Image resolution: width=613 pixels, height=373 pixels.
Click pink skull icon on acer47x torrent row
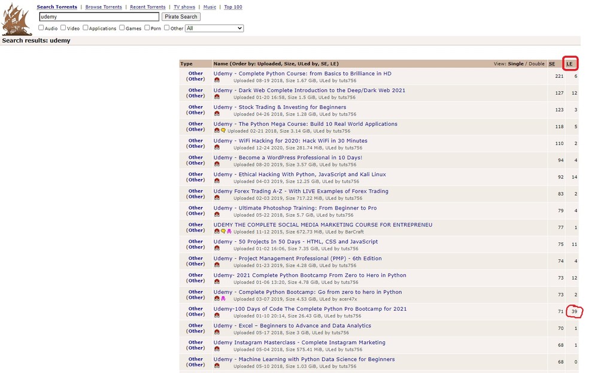point(223,299)
